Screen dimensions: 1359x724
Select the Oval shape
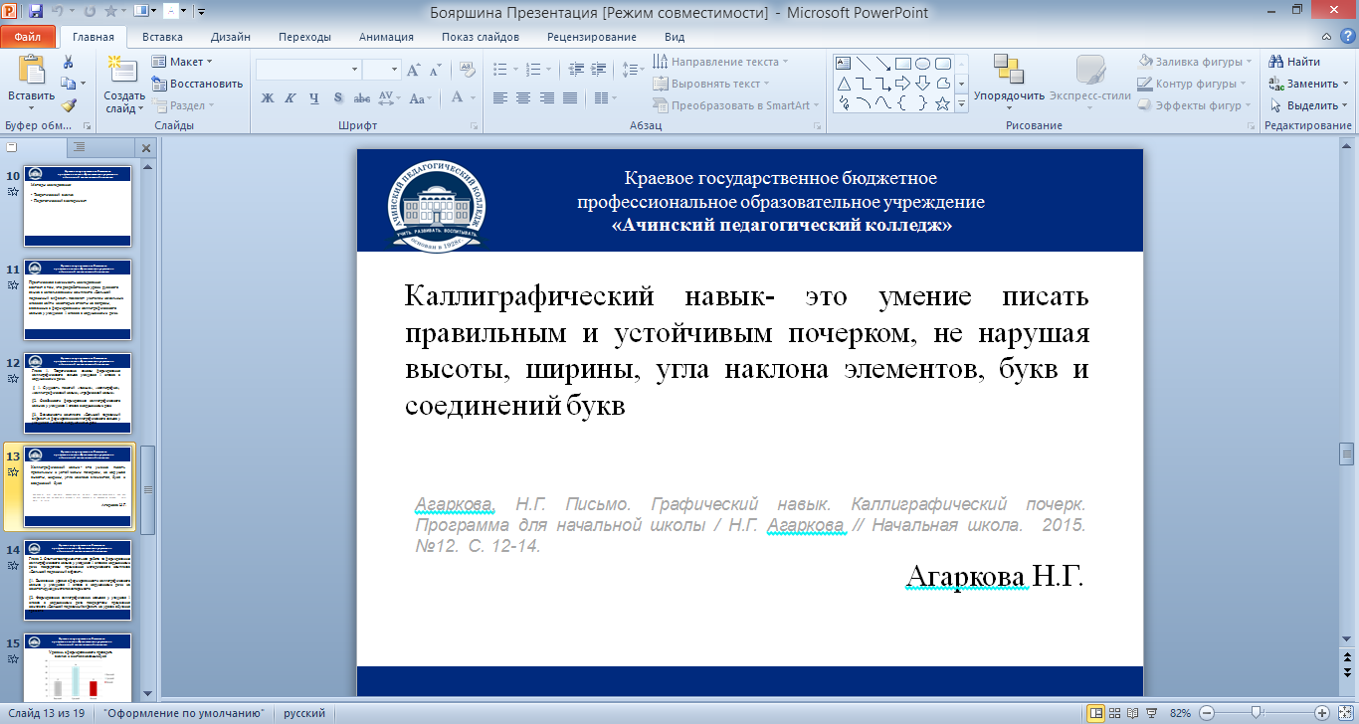(922, 63)
